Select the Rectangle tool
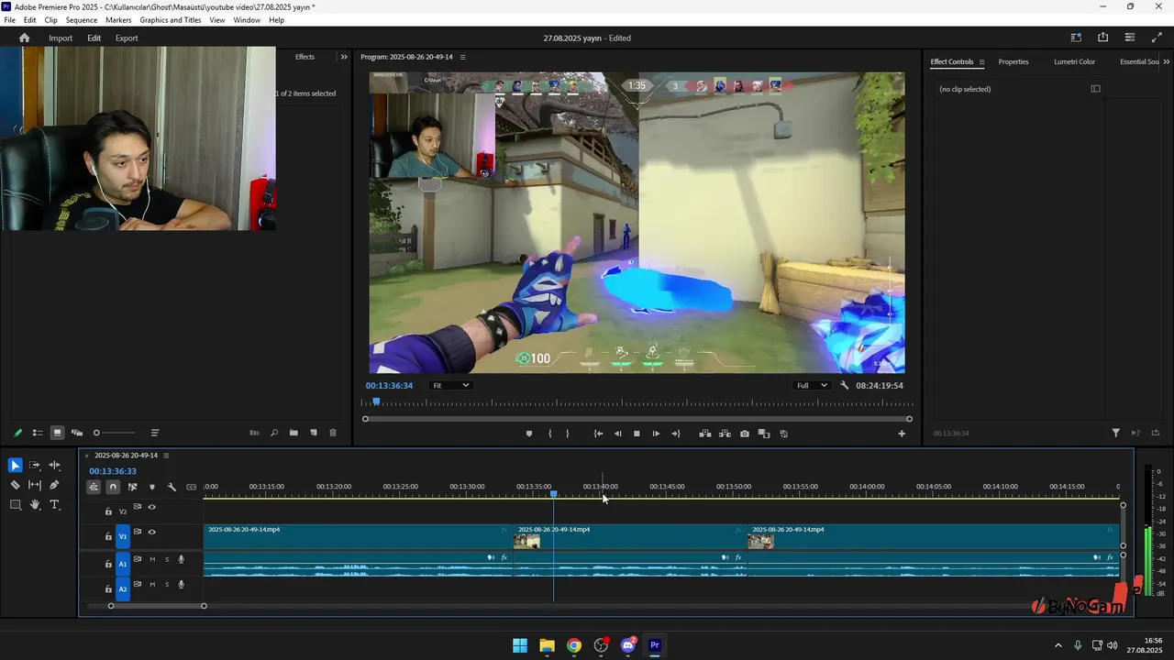This screenshot has width=1174, height=660. tap(15, 504)
